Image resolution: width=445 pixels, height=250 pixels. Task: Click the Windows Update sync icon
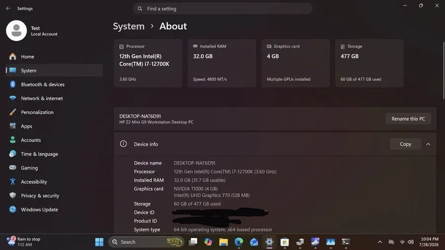12,209
